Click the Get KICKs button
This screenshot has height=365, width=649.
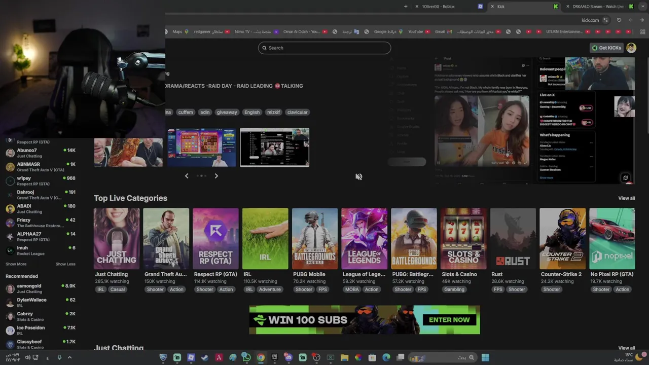click(606, 48)
